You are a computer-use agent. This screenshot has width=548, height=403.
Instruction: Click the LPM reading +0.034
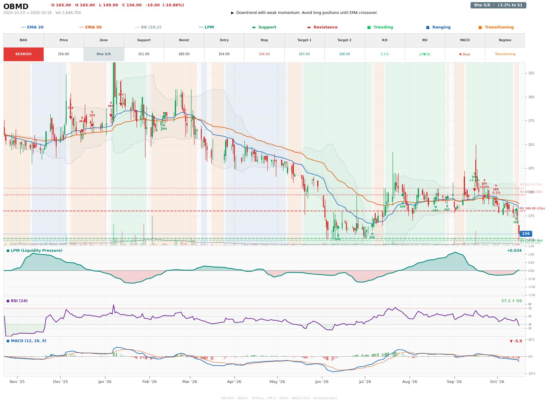click(x=514, y=251)
